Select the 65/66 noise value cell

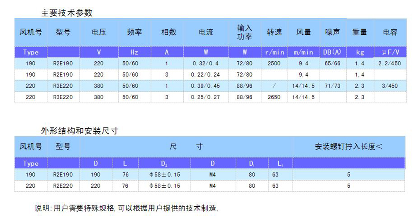click(332, 64)
